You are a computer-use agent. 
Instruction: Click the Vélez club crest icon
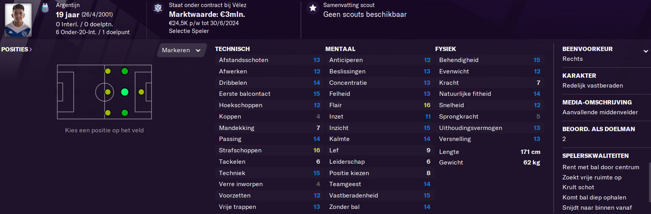click(x=158, y=8)
